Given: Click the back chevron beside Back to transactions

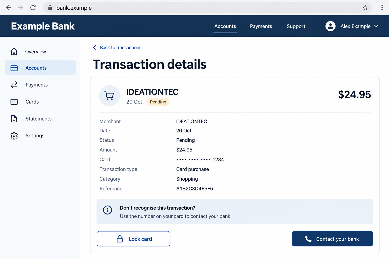Looking at the screenshot, I should pos(94,48).
